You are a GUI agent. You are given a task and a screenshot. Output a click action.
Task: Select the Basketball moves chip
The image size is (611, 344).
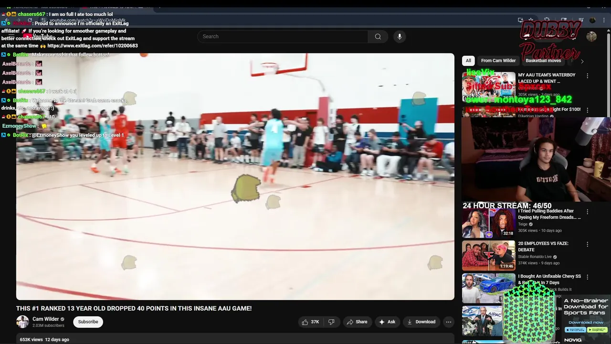click(543, 61)
